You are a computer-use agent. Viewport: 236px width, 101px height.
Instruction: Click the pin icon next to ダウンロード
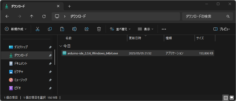coord(50,55)
